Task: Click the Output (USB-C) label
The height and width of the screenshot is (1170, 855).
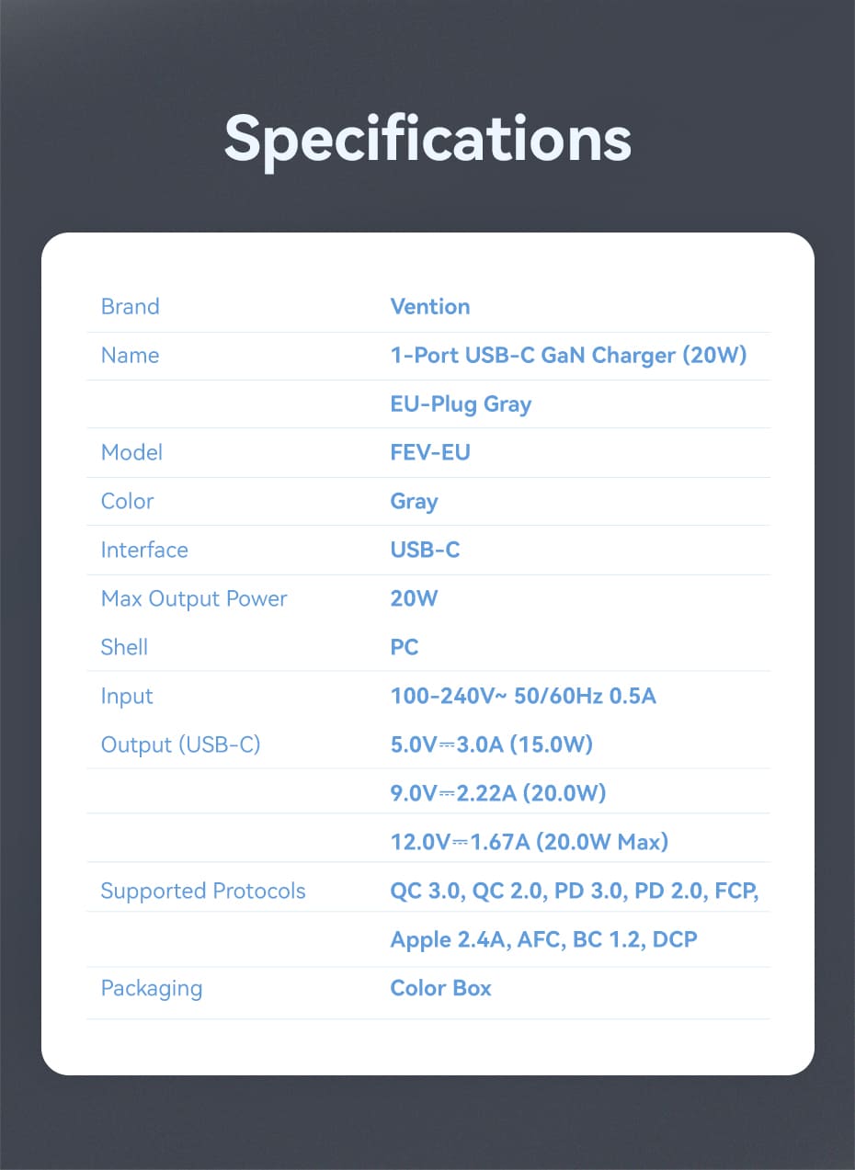Action: (180, 744)
